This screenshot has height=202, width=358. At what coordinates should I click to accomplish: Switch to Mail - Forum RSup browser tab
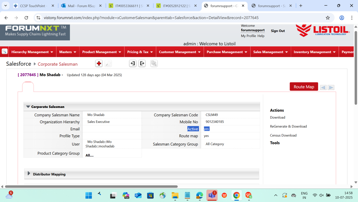pyautogui.click(x=81, y=6)
